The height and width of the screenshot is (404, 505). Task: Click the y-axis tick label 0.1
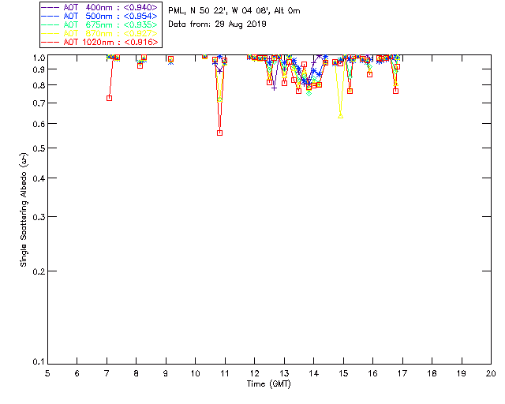pos(39,362)
